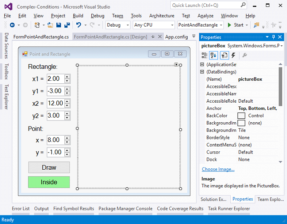Select Alphabetical sort in Properties panel
Viewport: 287px width, 224px height.
[x=213, y=55]
